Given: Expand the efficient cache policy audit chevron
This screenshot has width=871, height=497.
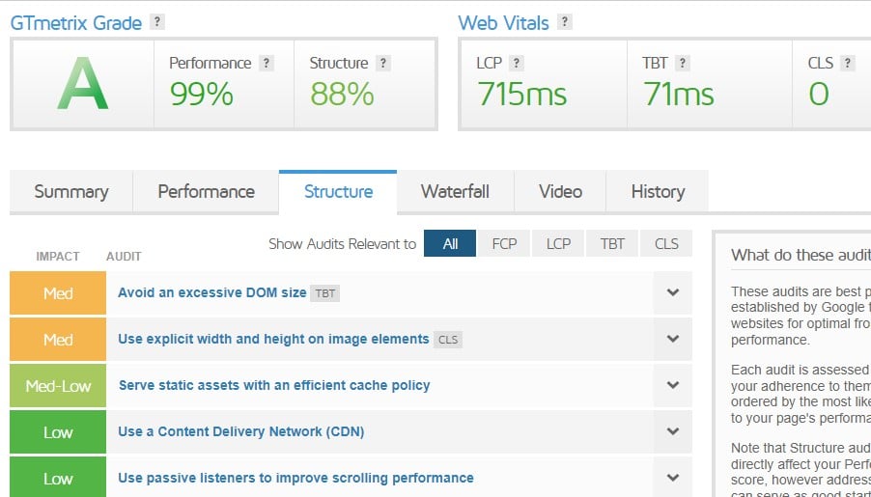Looking at the screenshot, I should click(673, 385).
